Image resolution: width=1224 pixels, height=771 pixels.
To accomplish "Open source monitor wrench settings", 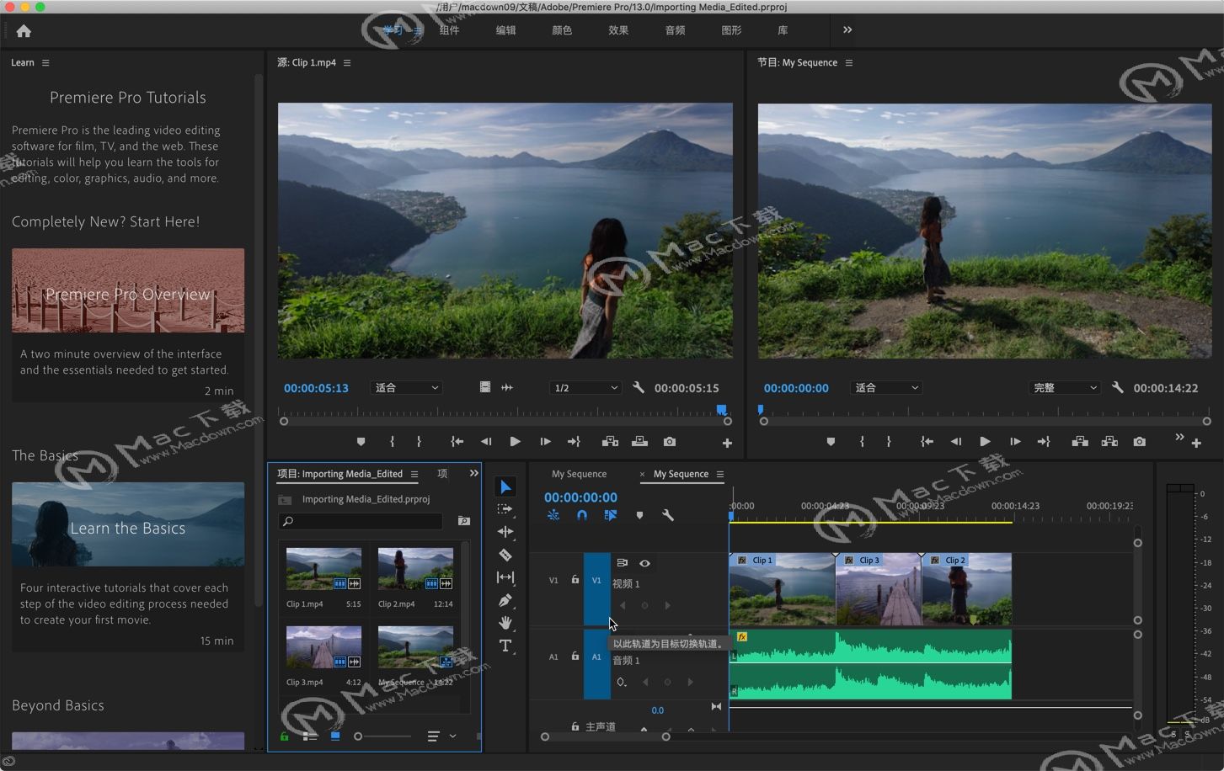I will coord(639,388).
